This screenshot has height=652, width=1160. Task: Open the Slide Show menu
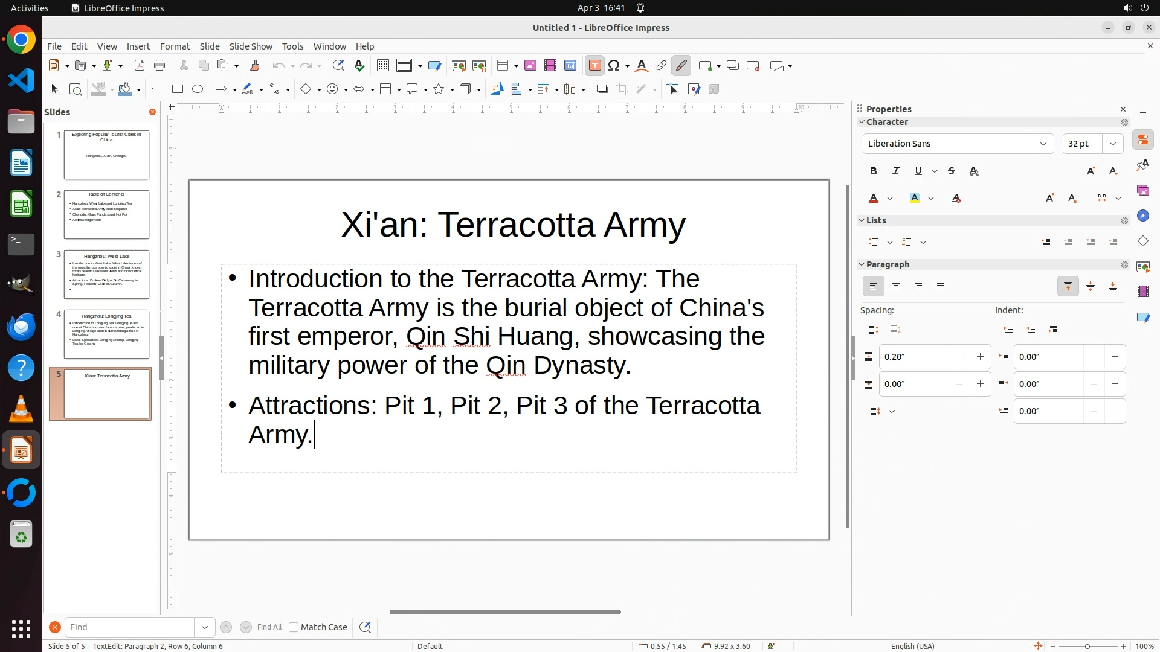tap(251, 46)
